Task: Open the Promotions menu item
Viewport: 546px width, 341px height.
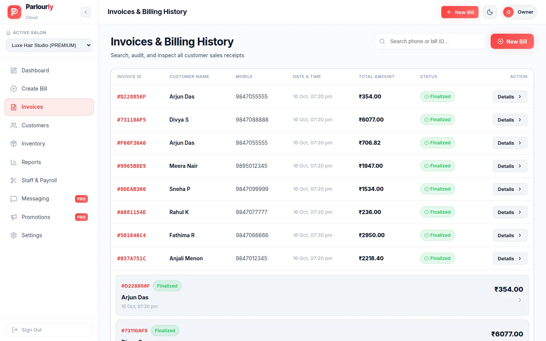Action: 49,217
